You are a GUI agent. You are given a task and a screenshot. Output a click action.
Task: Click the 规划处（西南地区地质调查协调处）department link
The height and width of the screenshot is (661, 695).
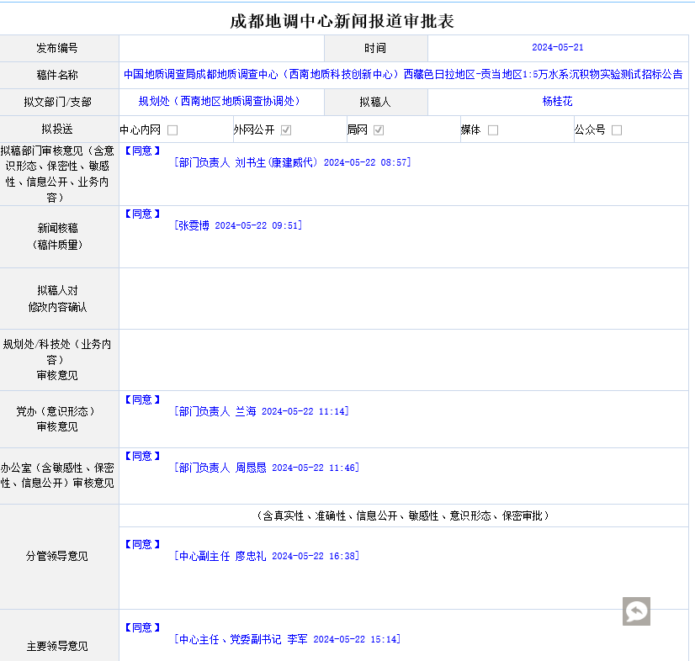220,102
